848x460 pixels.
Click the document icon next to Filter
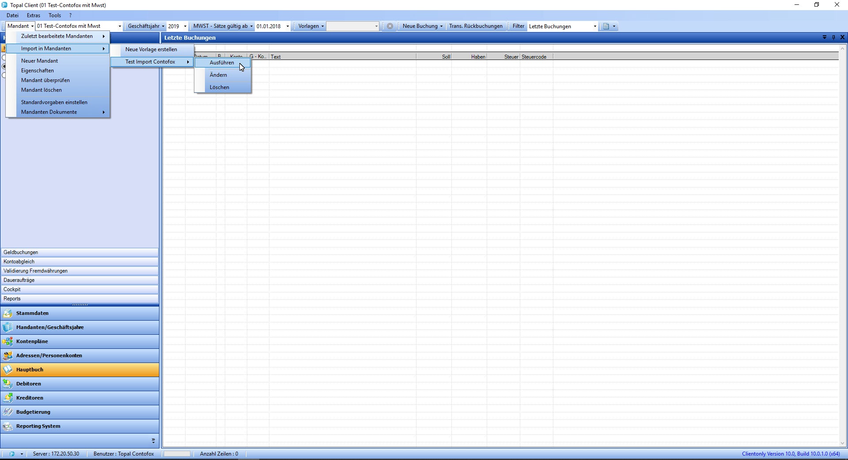point(606,26)
